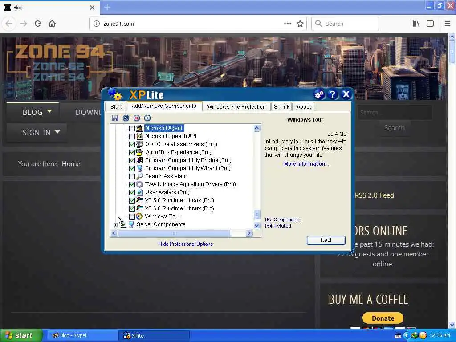456x342 pixels.
Task: Click the ODBC Database drivers icon
Action: pos(139,144)
